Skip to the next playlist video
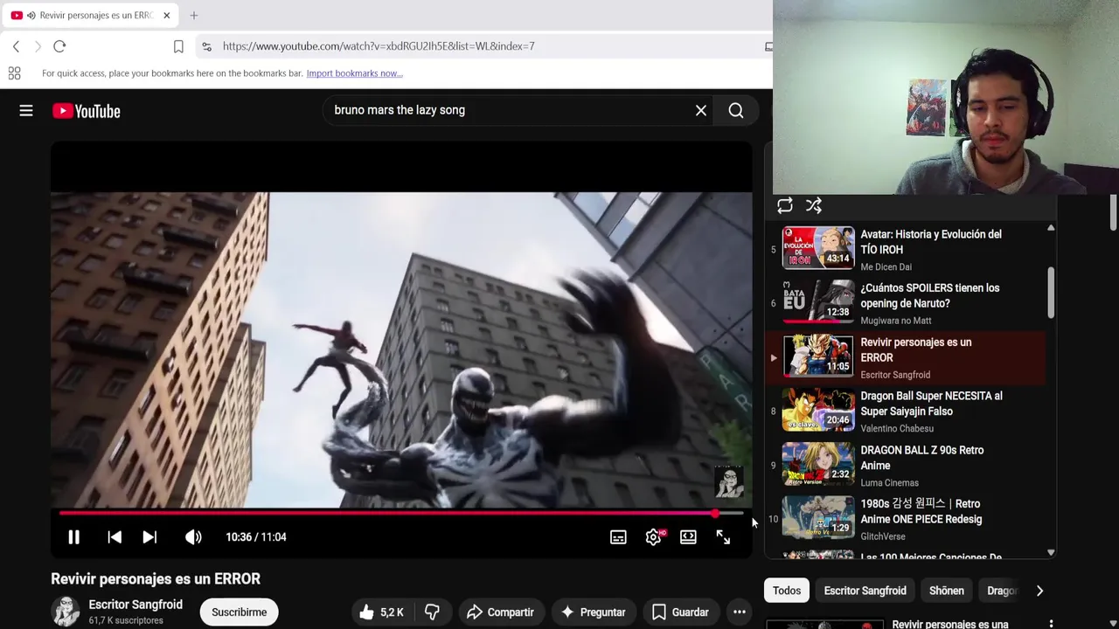The image size is (1119, 629). click(x=149, y=537)
